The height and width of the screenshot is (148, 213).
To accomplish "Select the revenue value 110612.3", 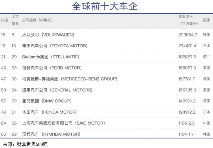I will pos(188,123).
